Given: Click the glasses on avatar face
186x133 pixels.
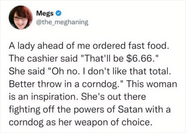Looking at the screenshot, I should click(20, 19).
